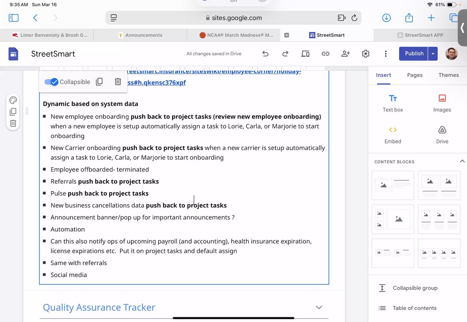This screenshot has height=322, width=467.
Task: Delete the text box from the floating toolbar
Action: pos(118,82)
